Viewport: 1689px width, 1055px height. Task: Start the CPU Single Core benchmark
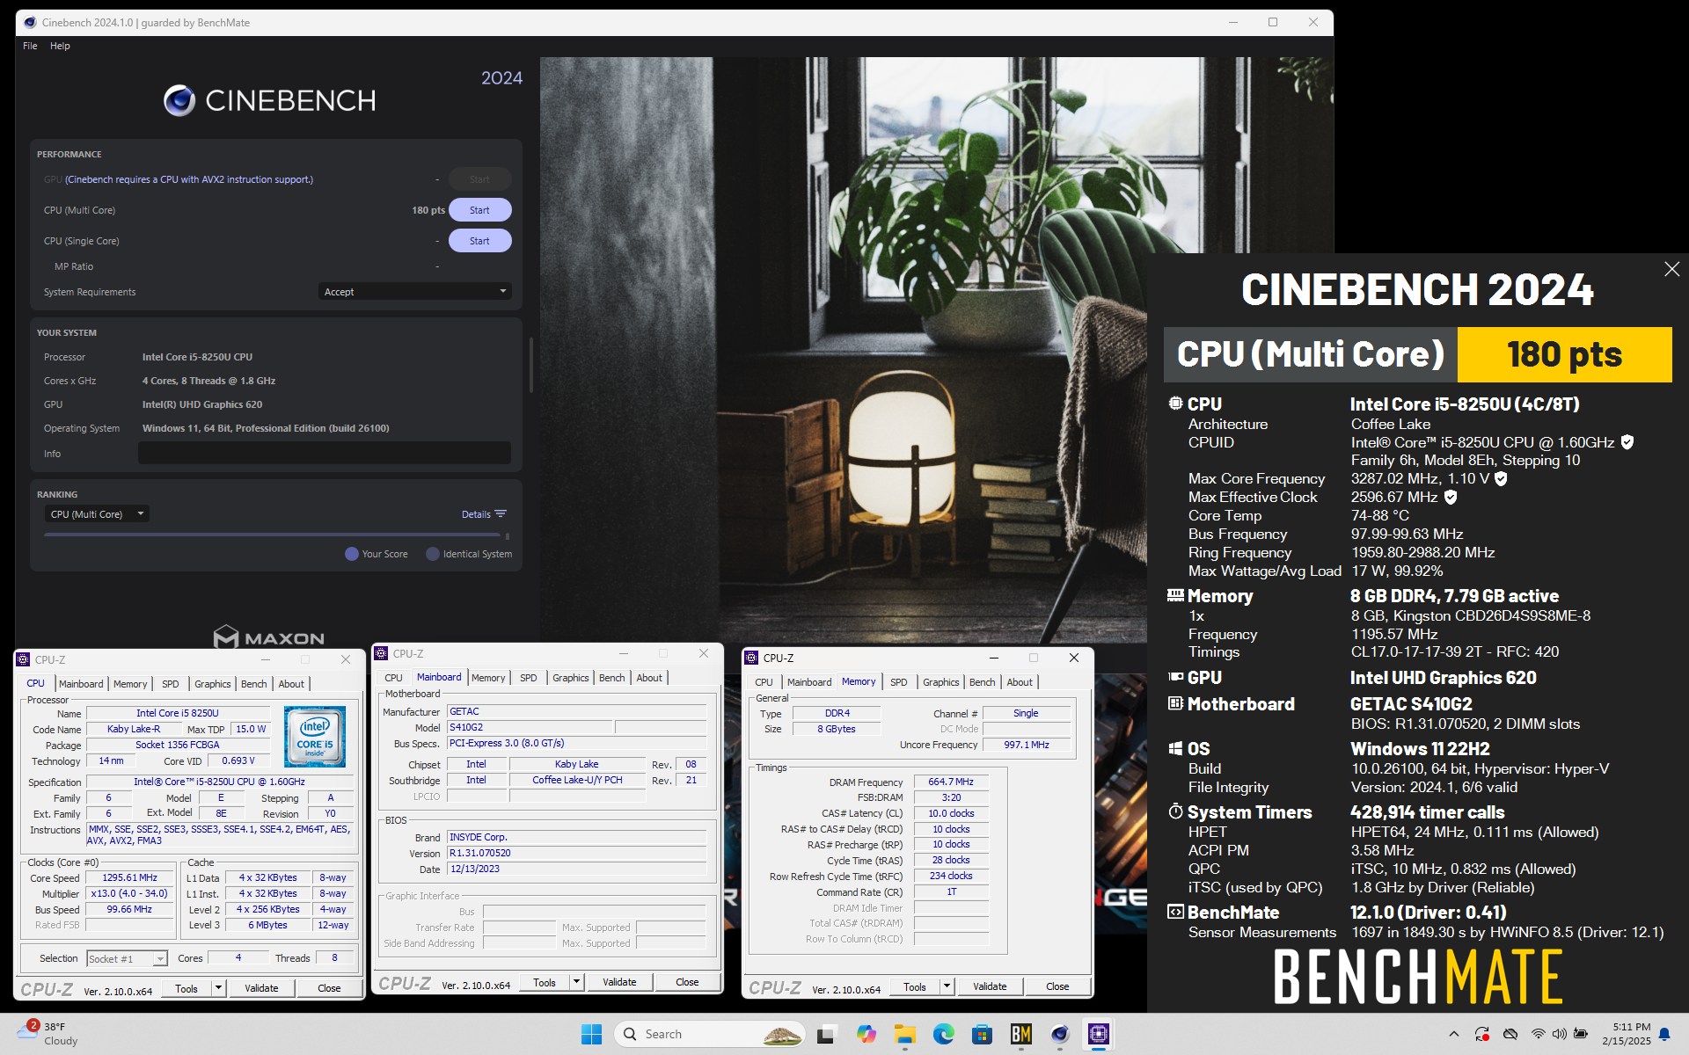click(x=479, y=241)
